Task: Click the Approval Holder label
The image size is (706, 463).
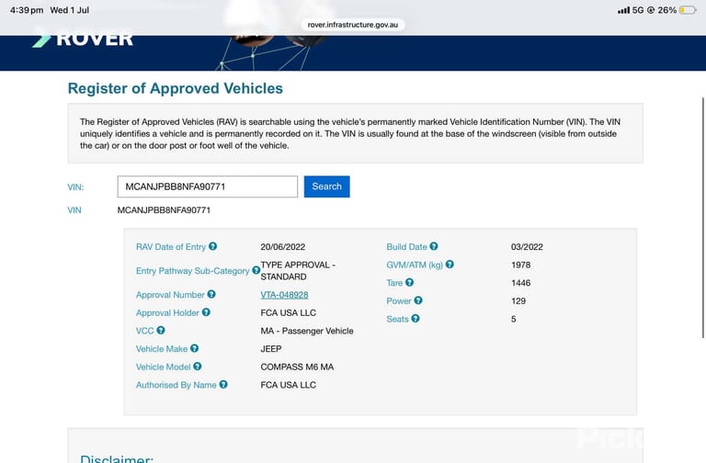Action: pyautogui.click(x=167, y=312)
